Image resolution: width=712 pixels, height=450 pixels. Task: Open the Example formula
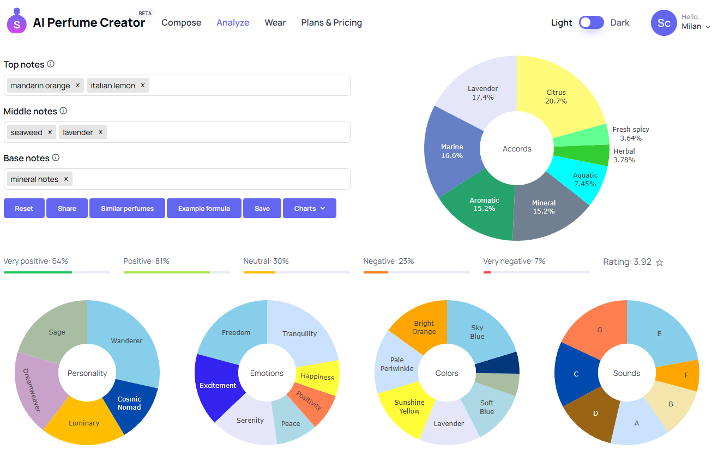pyautogui.click(x=204, y=208)
